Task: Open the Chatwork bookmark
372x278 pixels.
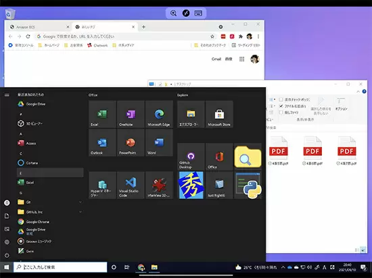Action: pos(97,45)
